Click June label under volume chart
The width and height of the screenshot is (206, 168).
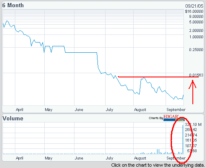[x=79, y=158]
